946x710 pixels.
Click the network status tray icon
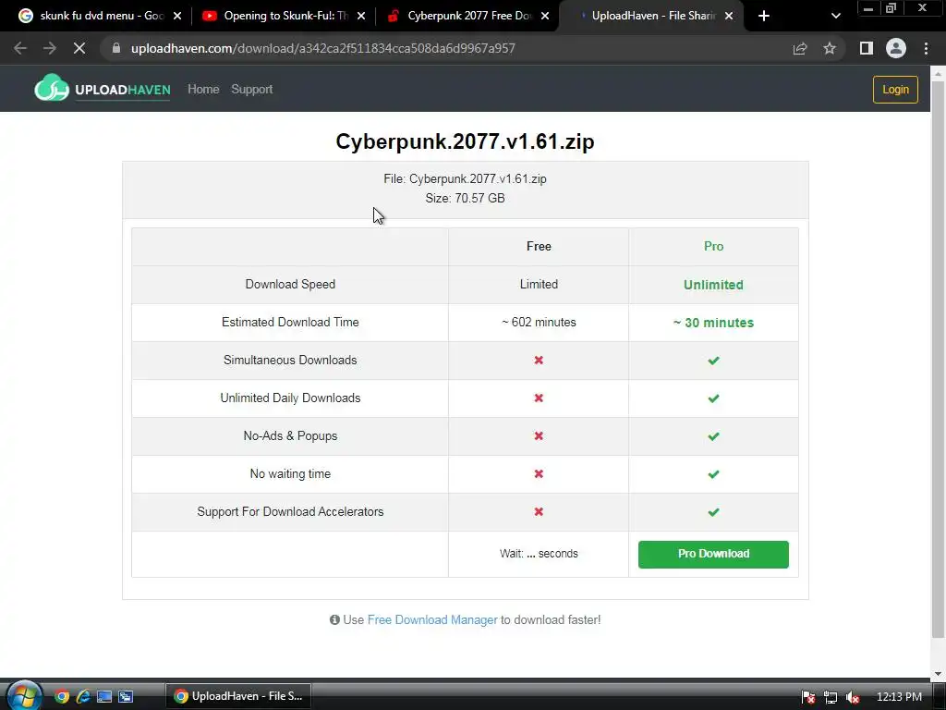(831, 697)
